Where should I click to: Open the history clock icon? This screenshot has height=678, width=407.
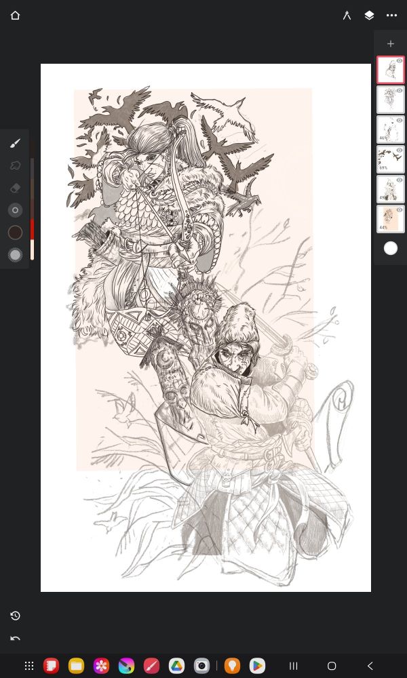[15, 616]
